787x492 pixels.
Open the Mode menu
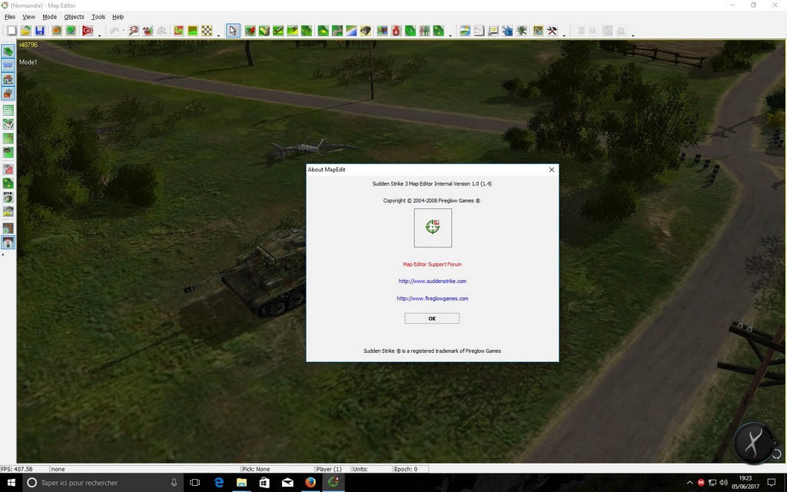click(x=49, y=17)
